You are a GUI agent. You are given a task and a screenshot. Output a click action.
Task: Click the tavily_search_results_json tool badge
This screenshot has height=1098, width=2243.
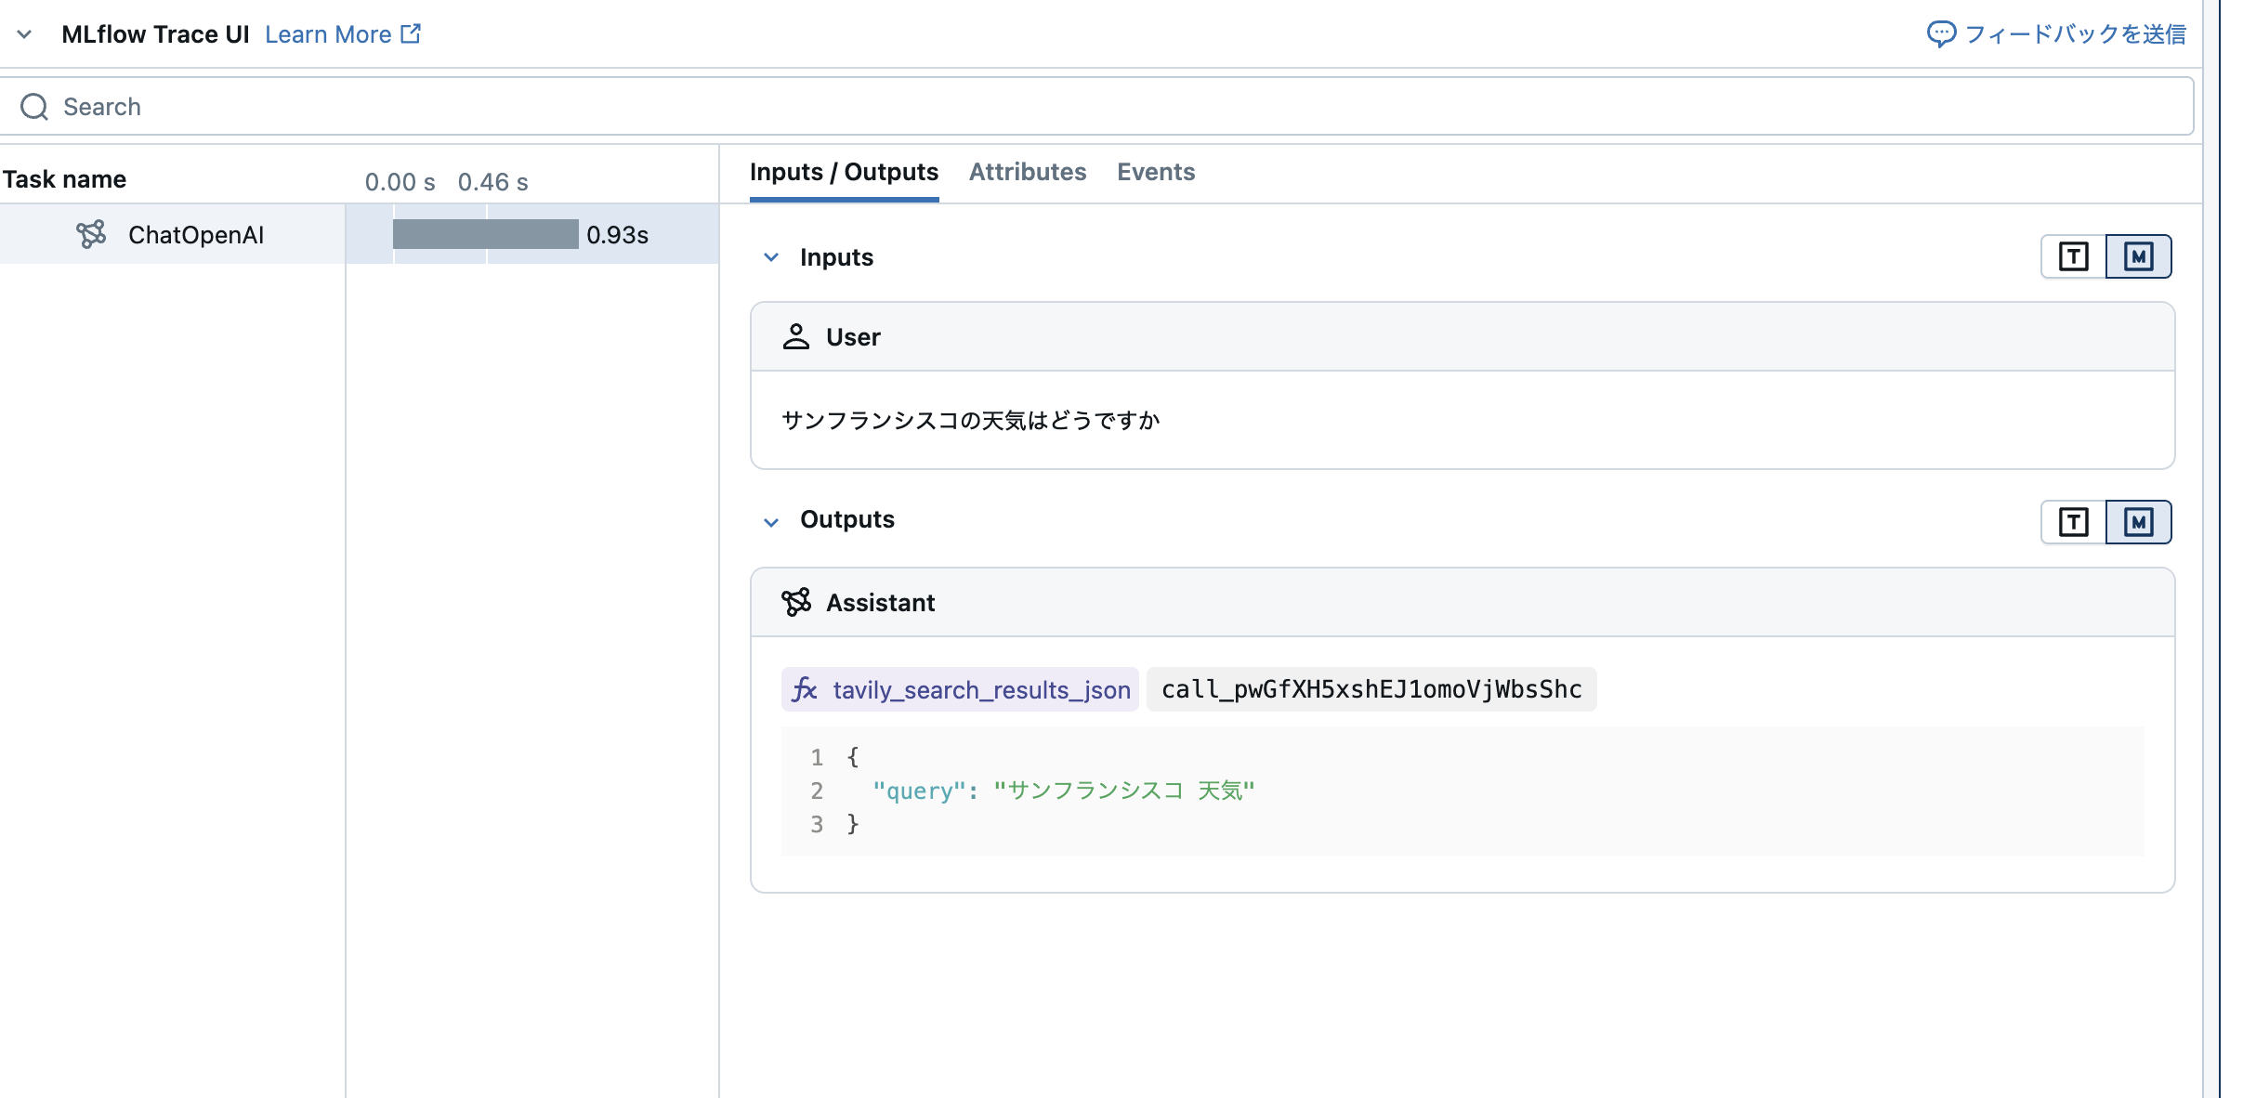tap(981, 689)
